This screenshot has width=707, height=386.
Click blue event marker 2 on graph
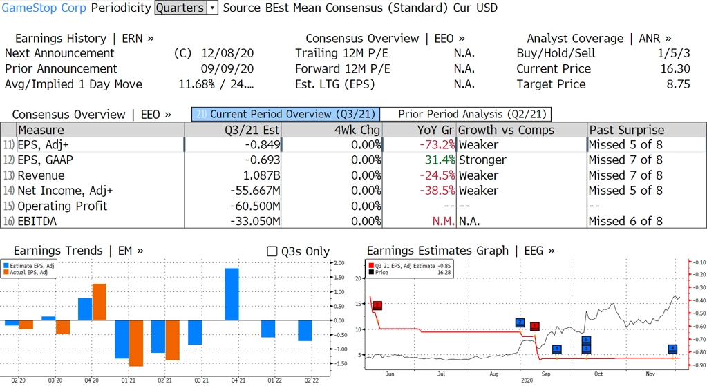point(520,322)
